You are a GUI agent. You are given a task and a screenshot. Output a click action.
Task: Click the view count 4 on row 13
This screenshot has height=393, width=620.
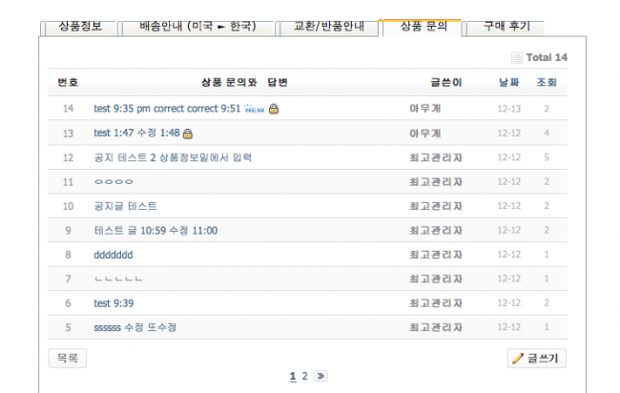pos(547,133)
